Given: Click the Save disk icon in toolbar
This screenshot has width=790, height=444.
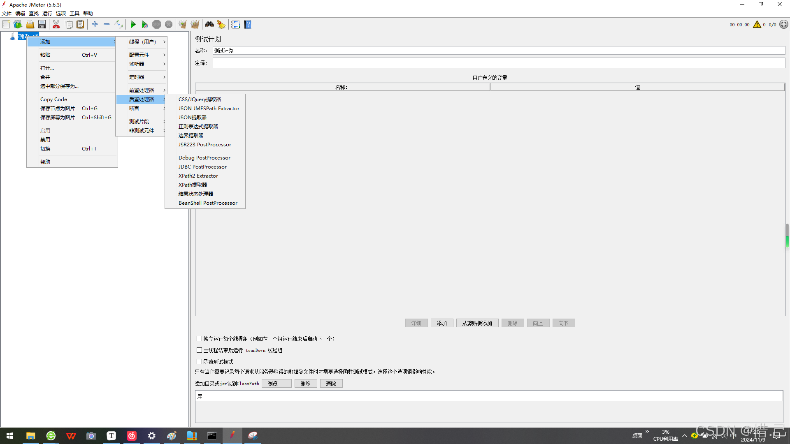Looking at the screenshot, I should (x=42, y=25).
